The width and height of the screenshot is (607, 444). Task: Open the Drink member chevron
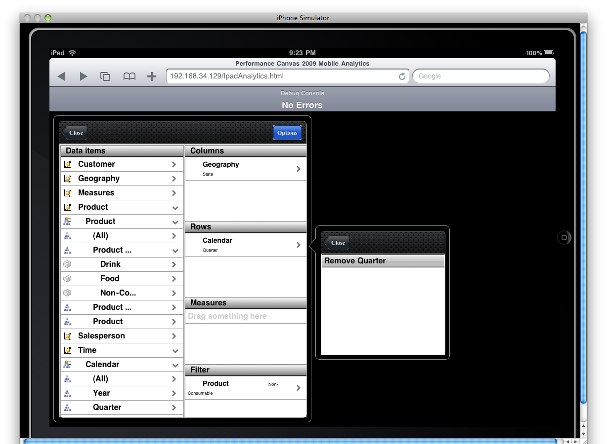tap(174, 264)
